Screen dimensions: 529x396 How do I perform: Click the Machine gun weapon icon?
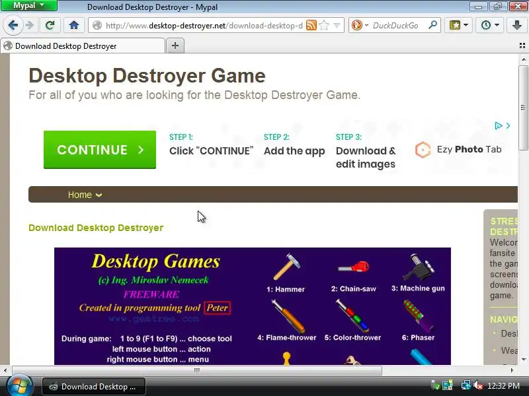(418, 267)
